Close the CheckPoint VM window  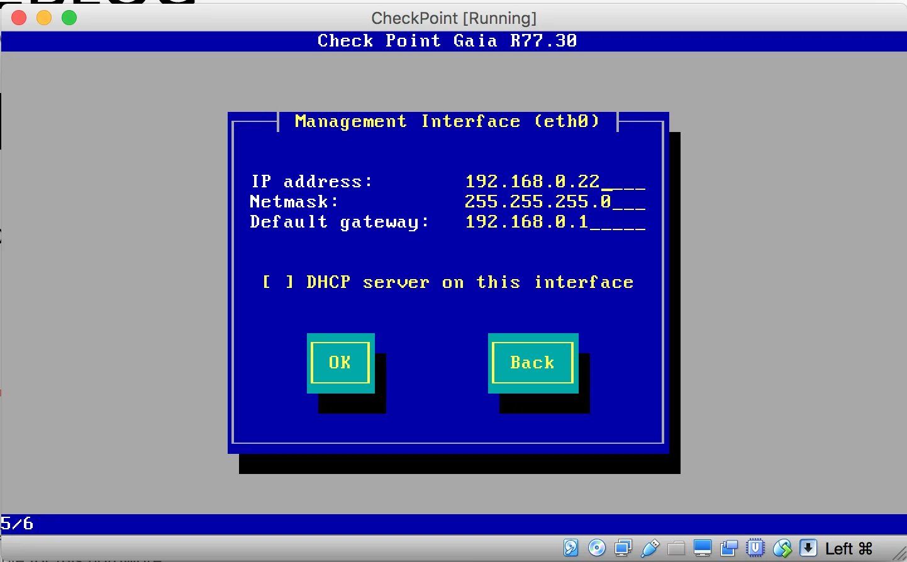click(19, 18)
